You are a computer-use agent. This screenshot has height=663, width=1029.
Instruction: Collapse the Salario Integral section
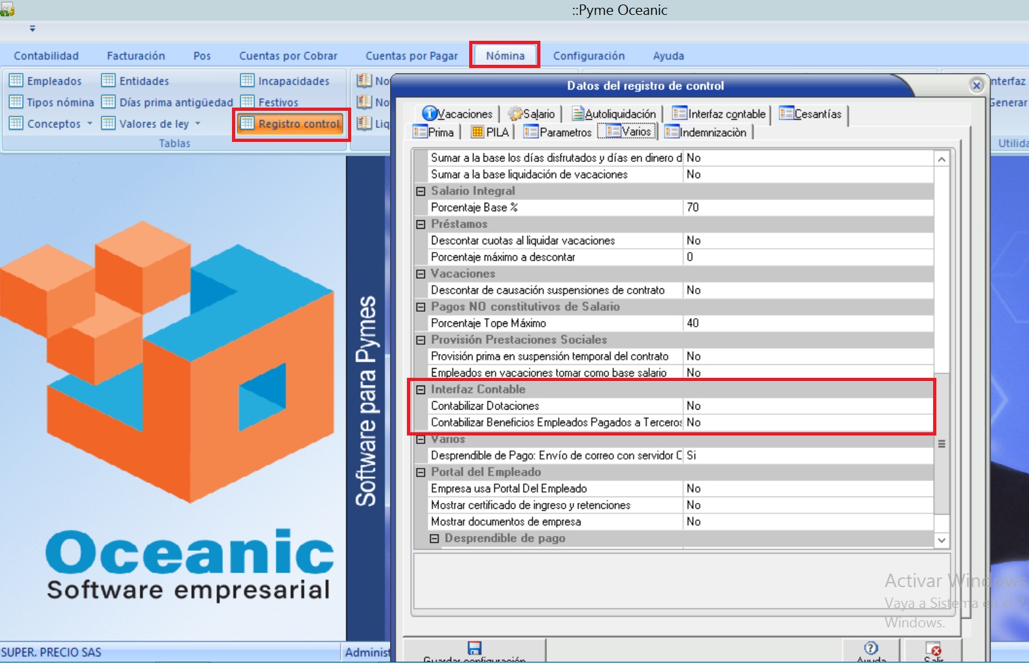(x=421, y=191)
